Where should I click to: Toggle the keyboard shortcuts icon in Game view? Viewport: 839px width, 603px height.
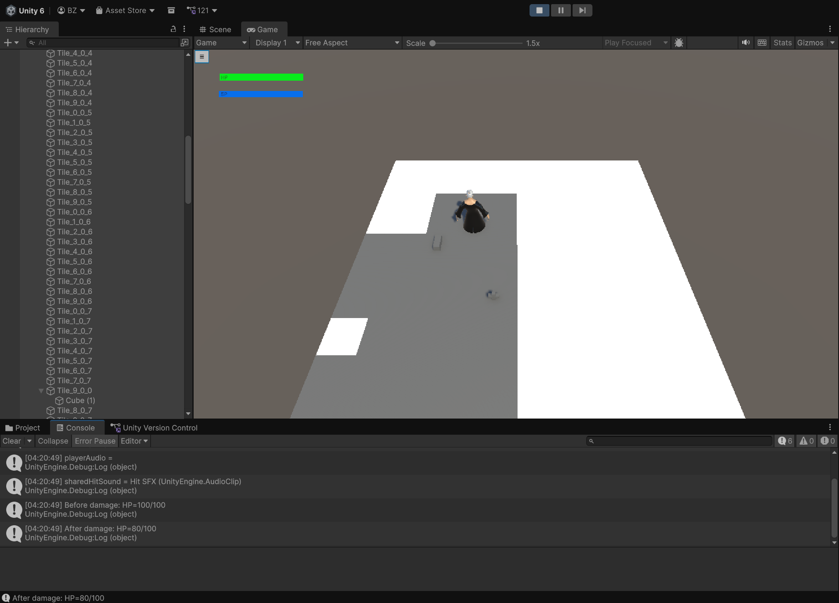tap(762, 43)
